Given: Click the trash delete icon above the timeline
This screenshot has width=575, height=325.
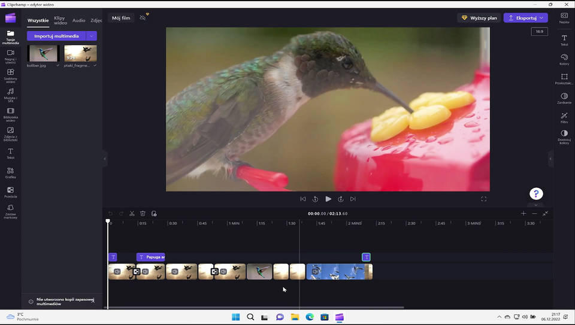Looking at the screenshot, I should click(143, 214).
